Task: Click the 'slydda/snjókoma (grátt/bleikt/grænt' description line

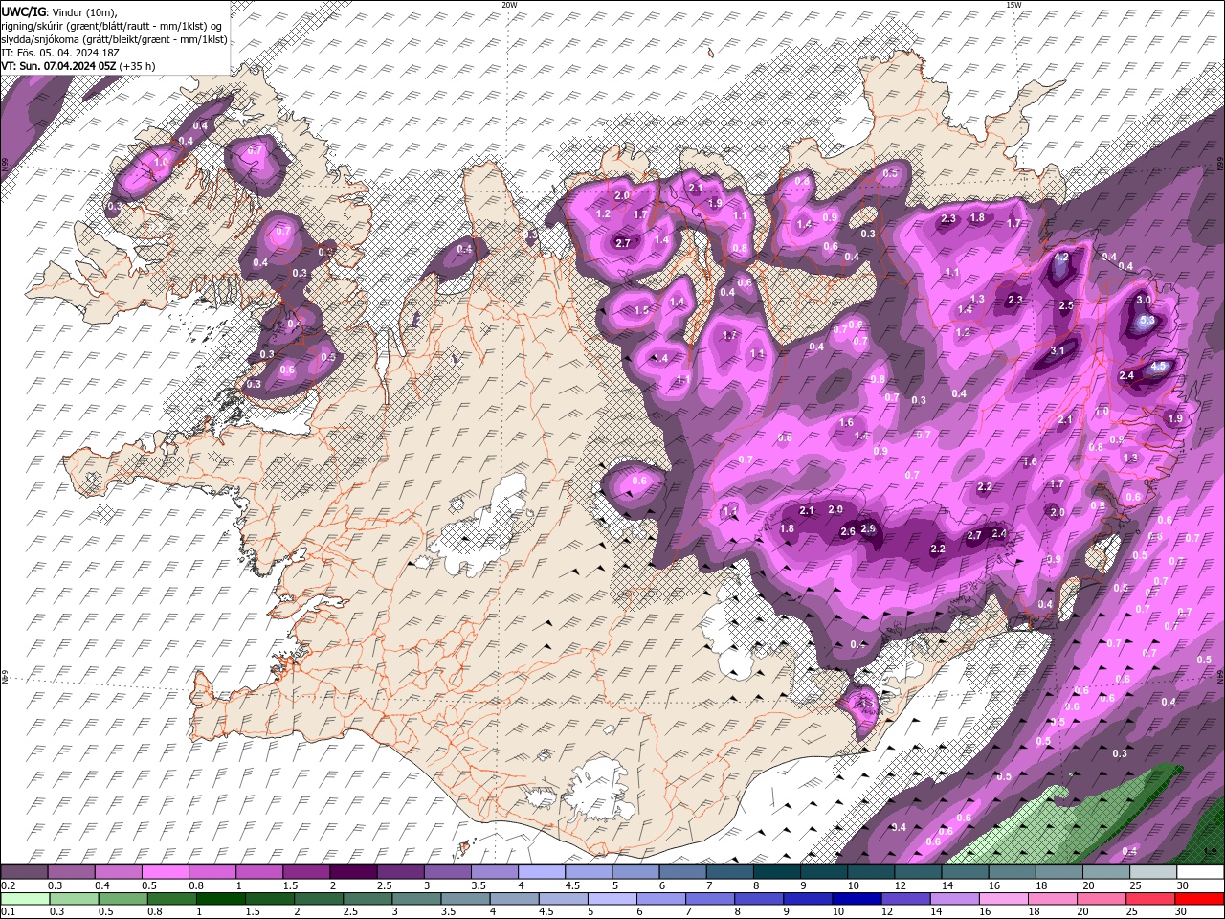Action: [114, 38]
